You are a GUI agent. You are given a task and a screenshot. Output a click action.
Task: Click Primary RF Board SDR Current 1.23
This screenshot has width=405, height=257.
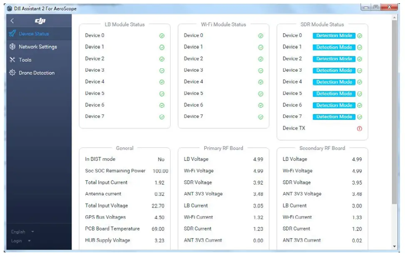[x=258, y=229]
